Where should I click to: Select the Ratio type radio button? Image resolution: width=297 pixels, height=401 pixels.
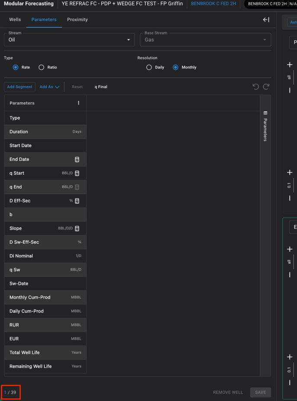[x=42, y=67]
